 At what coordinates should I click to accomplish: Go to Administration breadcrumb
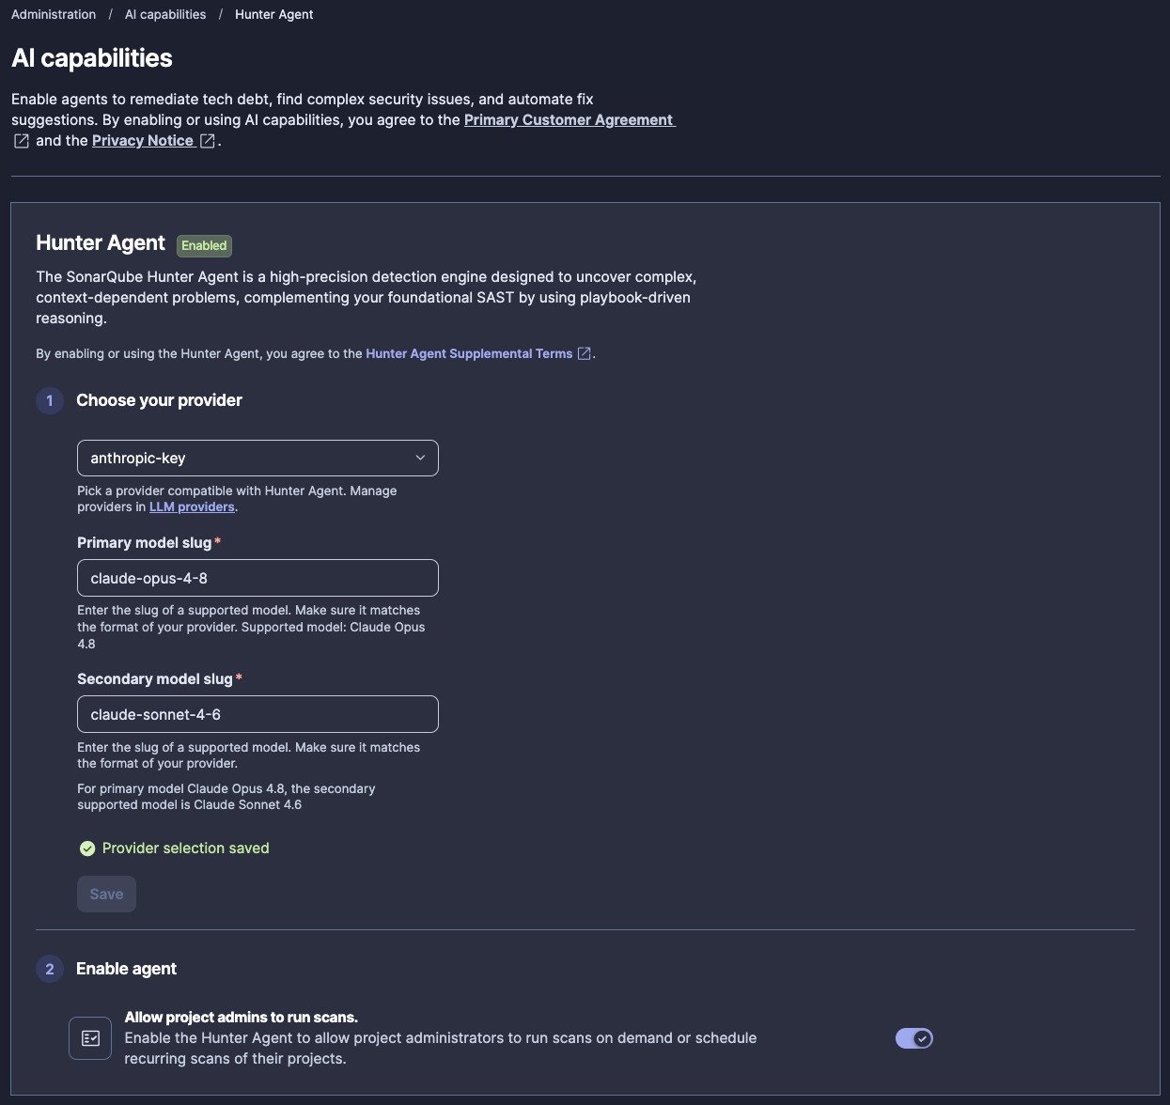coord(54,14)
